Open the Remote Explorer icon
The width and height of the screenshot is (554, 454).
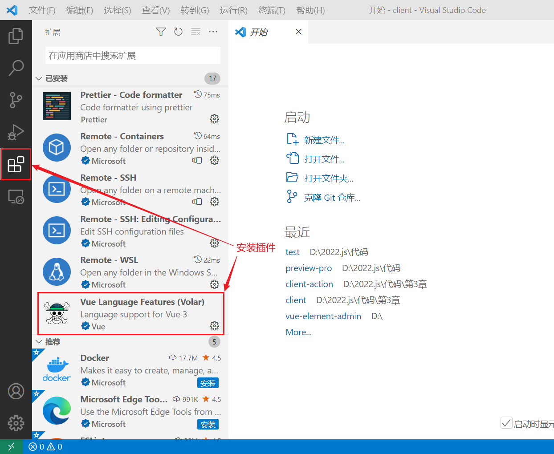coord(16,196)
